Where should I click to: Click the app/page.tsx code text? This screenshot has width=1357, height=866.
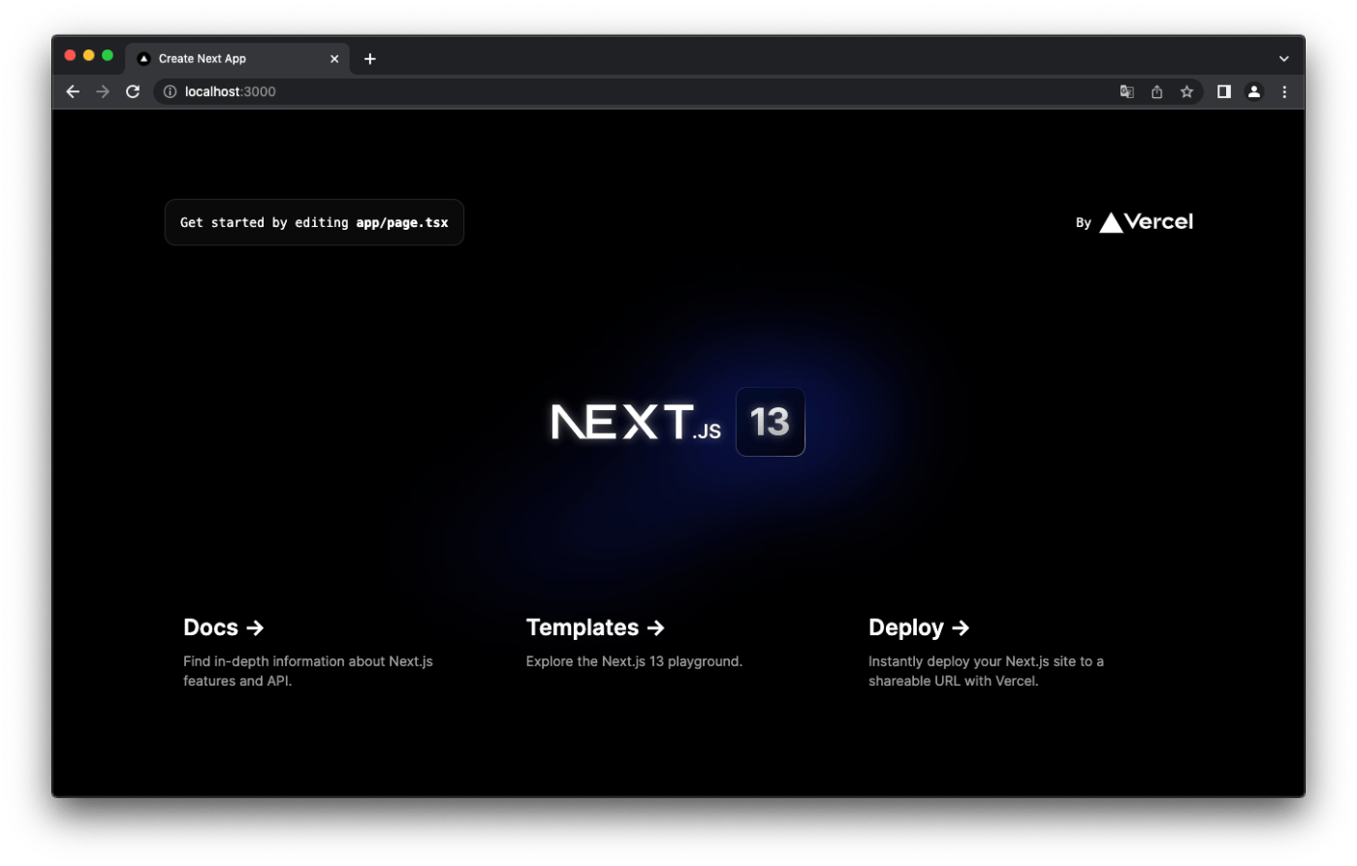pos(402,222)
